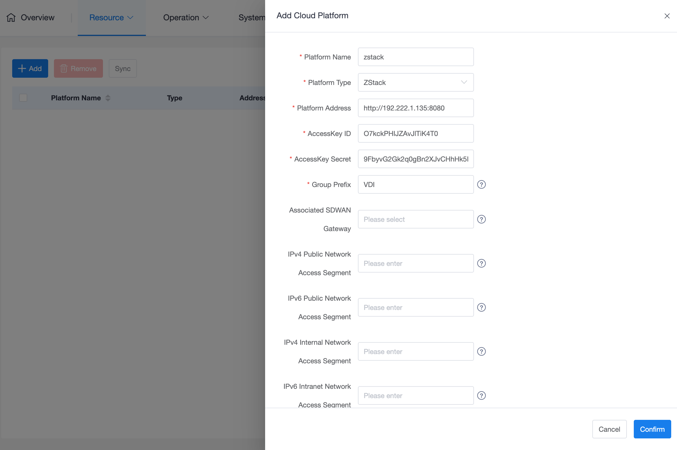The height and width of the screenshot is (450, 677).
Task: Open the Operation menu
Action: click(186, 17)
